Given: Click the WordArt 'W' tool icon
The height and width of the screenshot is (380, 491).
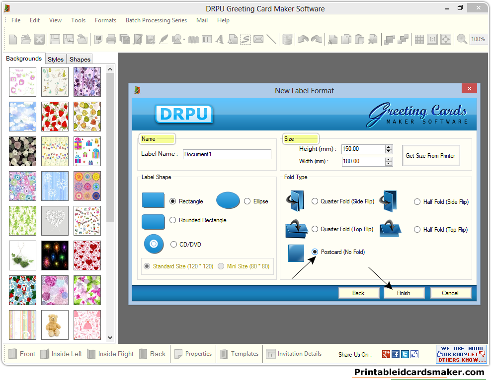Looking at the screenshot, I should [193, 39].
